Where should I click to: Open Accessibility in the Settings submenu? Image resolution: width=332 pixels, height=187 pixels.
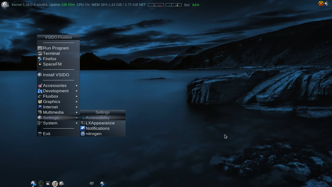[103, 118]
